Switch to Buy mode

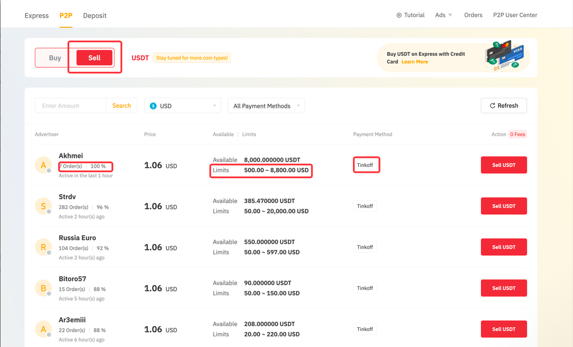pos(55,58)
